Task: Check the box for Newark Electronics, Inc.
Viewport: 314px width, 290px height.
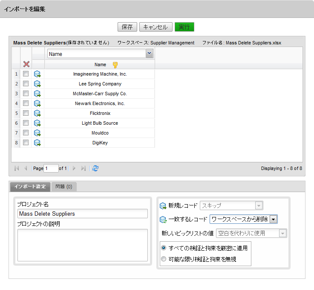Action: (x=26, y=103)
